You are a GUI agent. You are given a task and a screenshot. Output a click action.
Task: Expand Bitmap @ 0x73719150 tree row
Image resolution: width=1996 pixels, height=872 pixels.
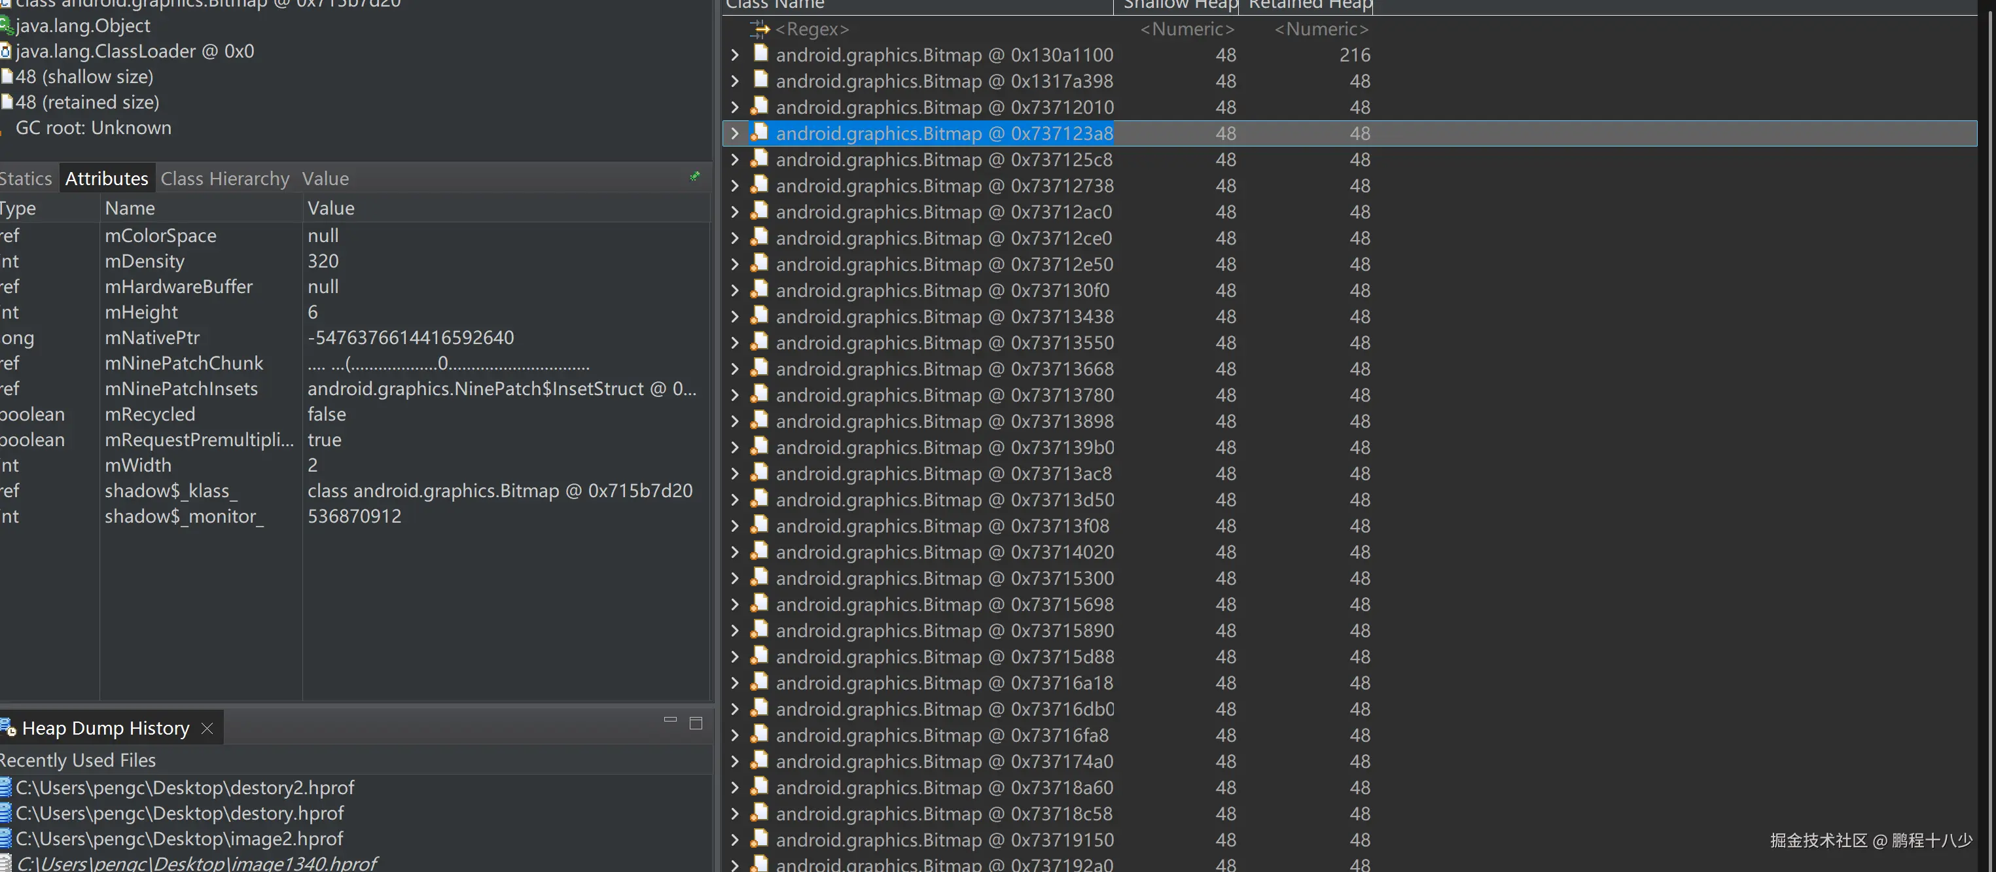click(x=734, y=839)
